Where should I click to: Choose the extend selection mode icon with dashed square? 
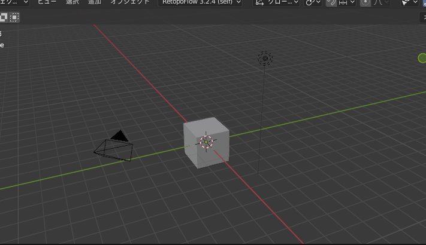(x=14, y=17)
